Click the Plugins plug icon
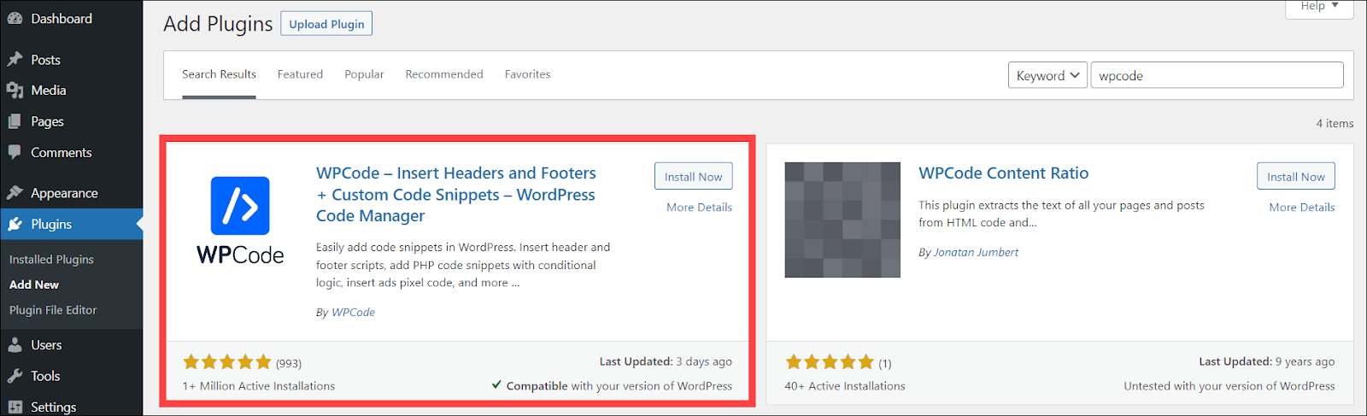The image size is (1367, 416). [15, 224]
